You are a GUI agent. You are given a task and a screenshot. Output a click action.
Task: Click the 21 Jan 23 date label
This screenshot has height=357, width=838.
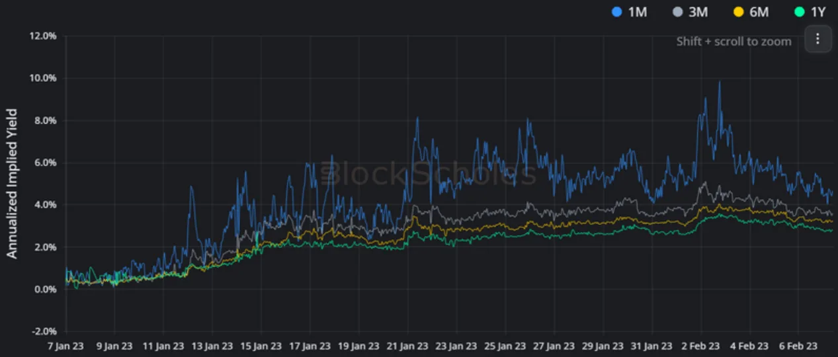(408, 346)
